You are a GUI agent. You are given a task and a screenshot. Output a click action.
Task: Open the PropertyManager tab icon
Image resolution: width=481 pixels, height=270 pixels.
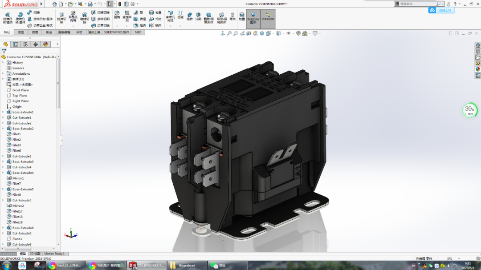[15, 44]
